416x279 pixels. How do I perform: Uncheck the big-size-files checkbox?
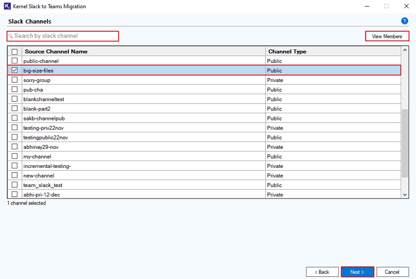pos(15,70)
